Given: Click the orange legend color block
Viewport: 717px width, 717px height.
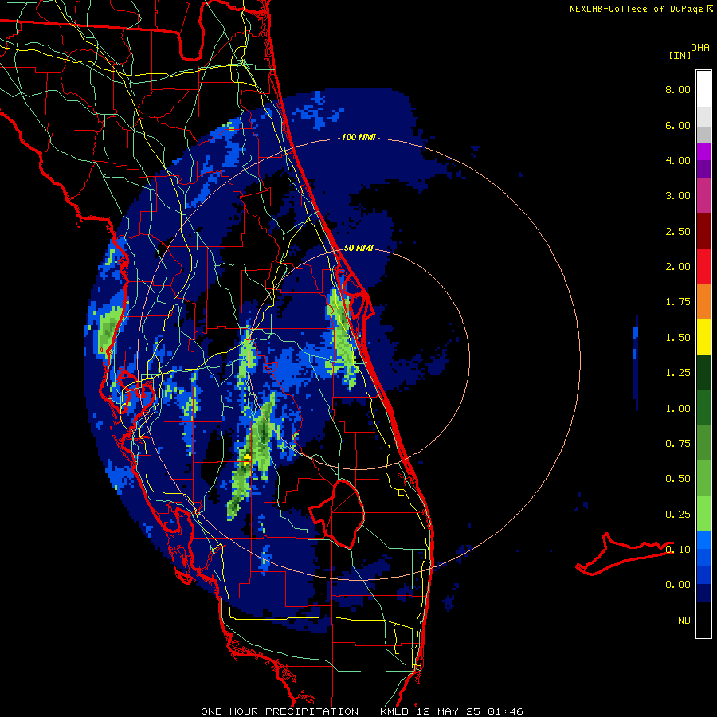Looking at the screenshot, I should click(703, 302).
